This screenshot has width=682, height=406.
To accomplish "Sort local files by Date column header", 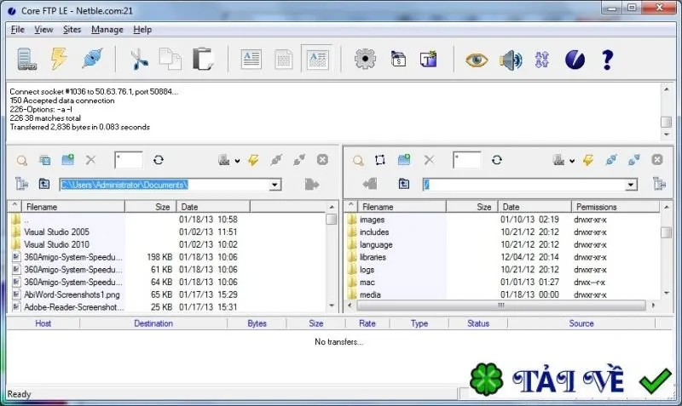I will coord(213,207).
